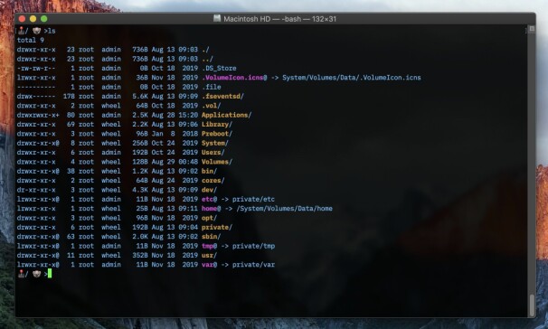Viewport: 548px width, 329px height.
Task: Click the 'Applications/' directory name
Action: tap(226, 115)
